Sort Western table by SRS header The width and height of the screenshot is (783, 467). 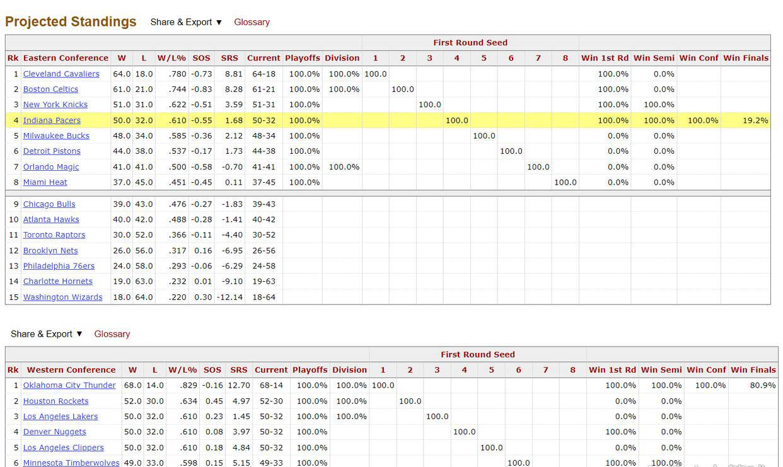[239, 370]
